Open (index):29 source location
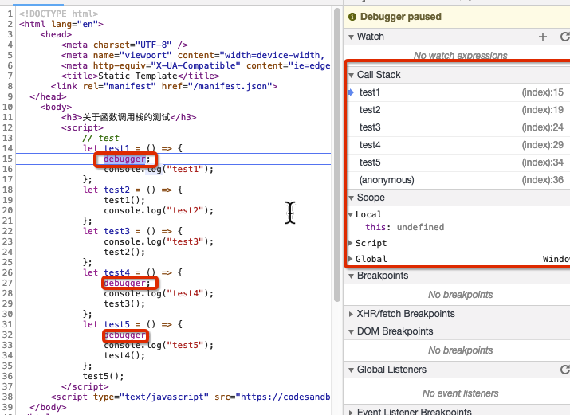This screenshot has width=570, height=415. 542,145
